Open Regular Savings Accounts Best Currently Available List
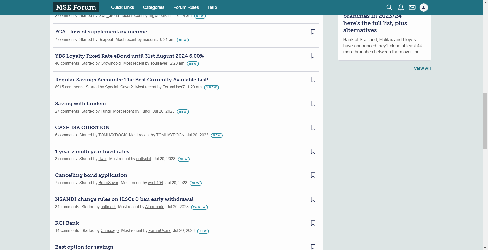Image resolution: width=488 pixels, height=250 pixels. pos(132,80)
